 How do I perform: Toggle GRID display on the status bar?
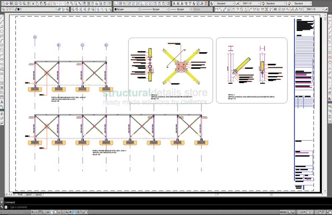click(x=36, y=212)
